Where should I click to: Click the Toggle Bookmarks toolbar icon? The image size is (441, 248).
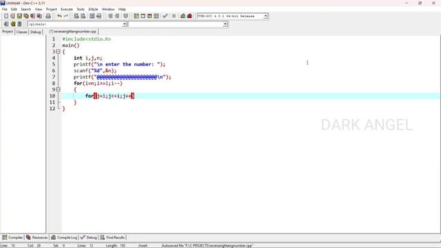click(x=12, y=24)
